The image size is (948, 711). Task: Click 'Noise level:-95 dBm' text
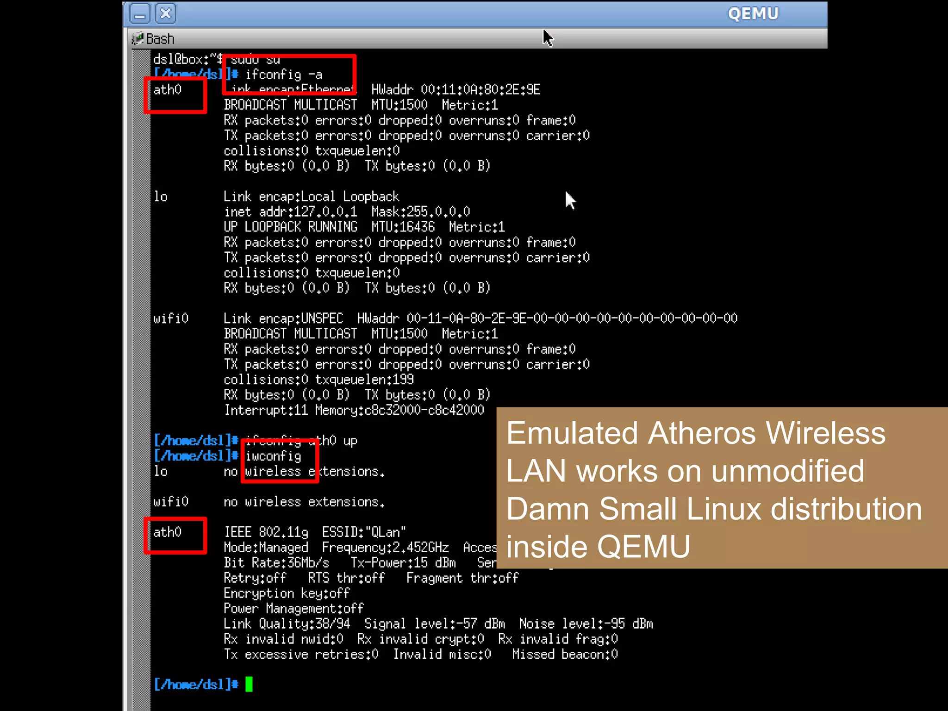pos(586,624)
